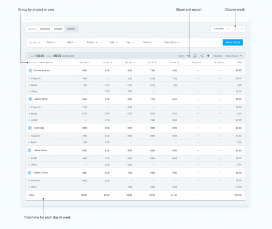Open the FILTER dropdown
272x229 pixels.
35,42
